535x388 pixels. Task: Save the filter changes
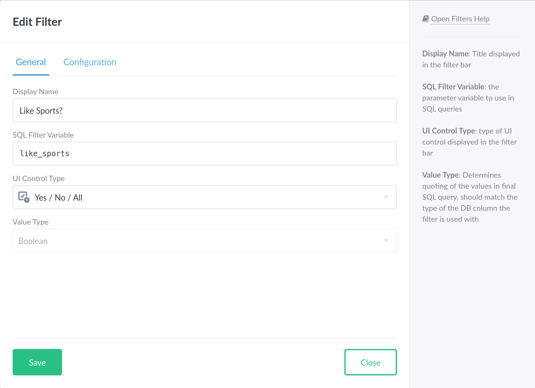pos(37,362)
